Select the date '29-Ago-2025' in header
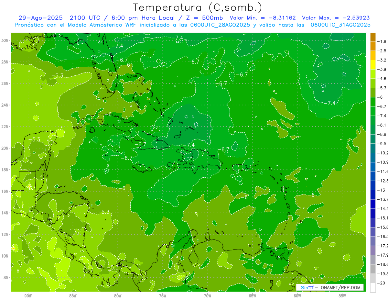Image resolution: width=388 pixels, height=300 pixels. coord(40,18)
